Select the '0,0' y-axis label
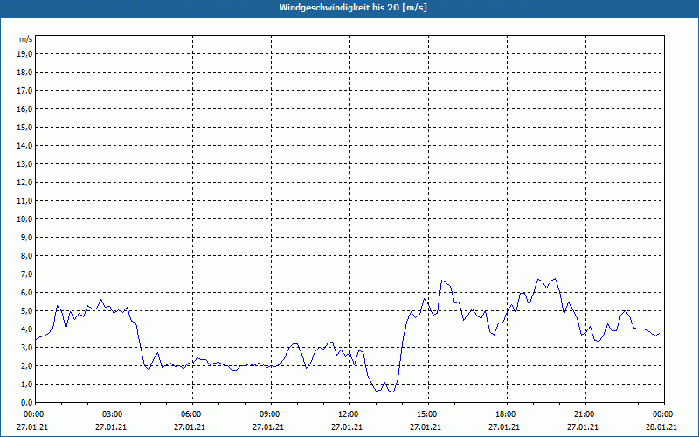699x437 pixels. click(26, 403)
